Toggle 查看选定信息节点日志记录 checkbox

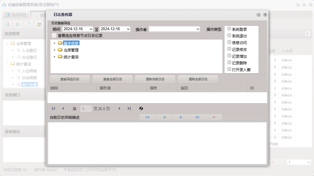coord(54,36)
